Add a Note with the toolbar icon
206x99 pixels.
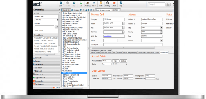(101, 3)
